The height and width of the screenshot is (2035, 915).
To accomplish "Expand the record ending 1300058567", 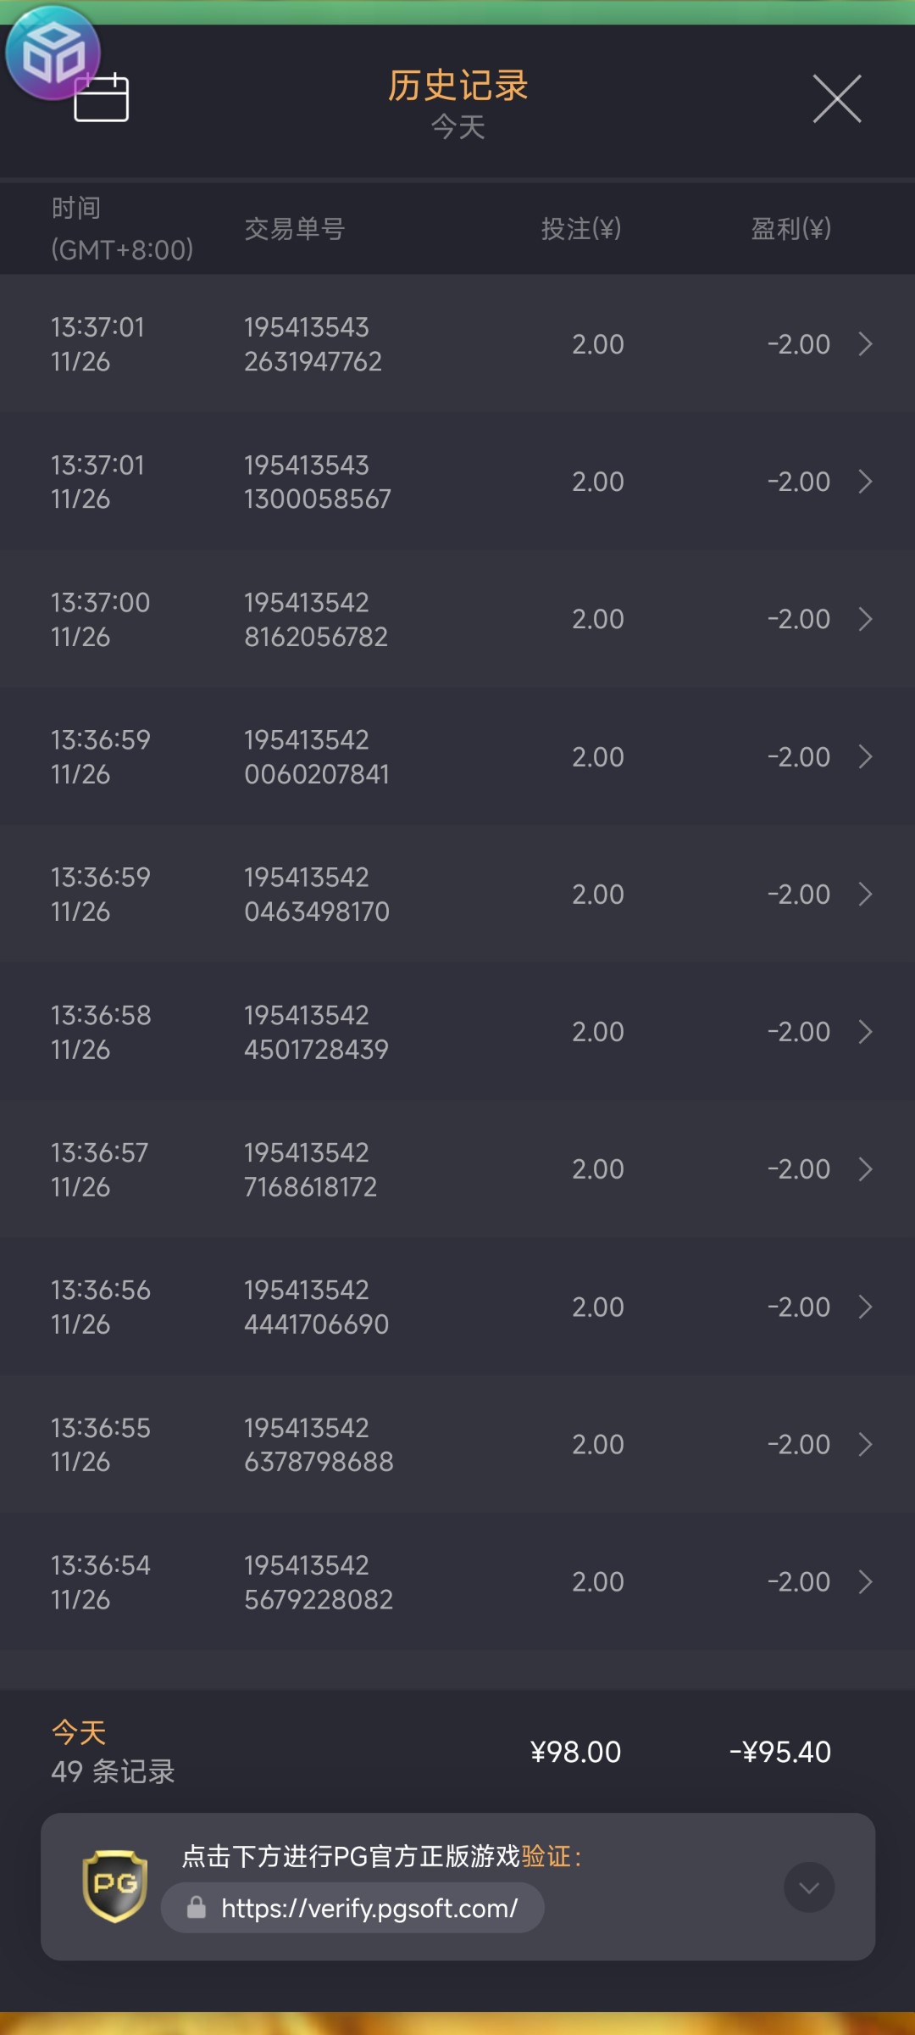I will click(x=865, y=482).
